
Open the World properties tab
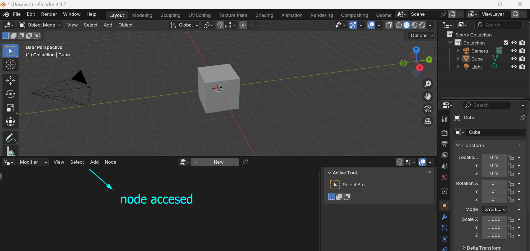[x=445, y=177]
